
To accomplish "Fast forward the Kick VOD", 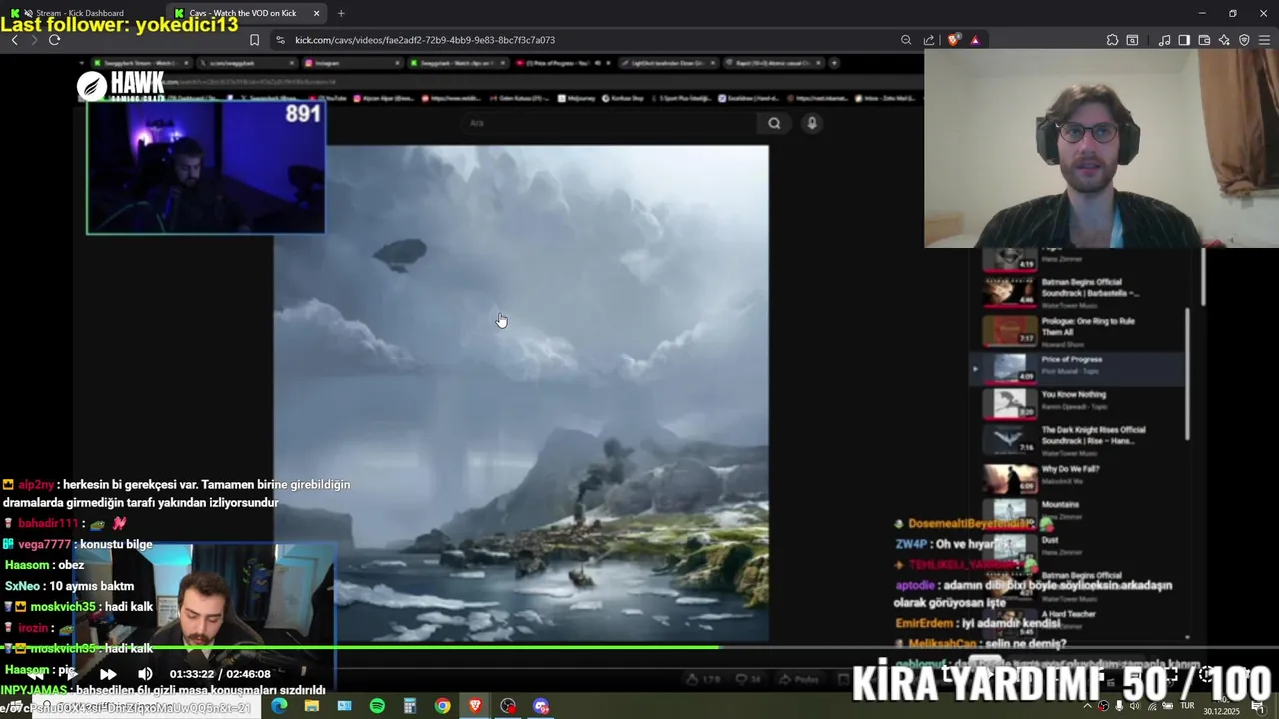I will (x=108, y=674).
